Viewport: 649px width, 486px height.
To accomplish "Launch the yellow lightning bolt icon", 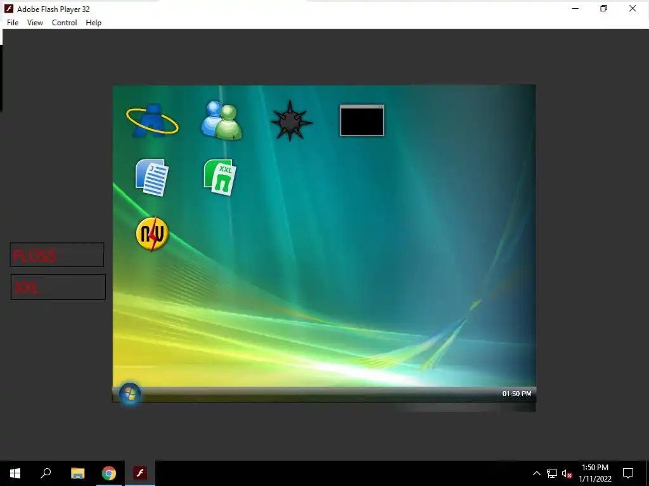I will 152,234.
